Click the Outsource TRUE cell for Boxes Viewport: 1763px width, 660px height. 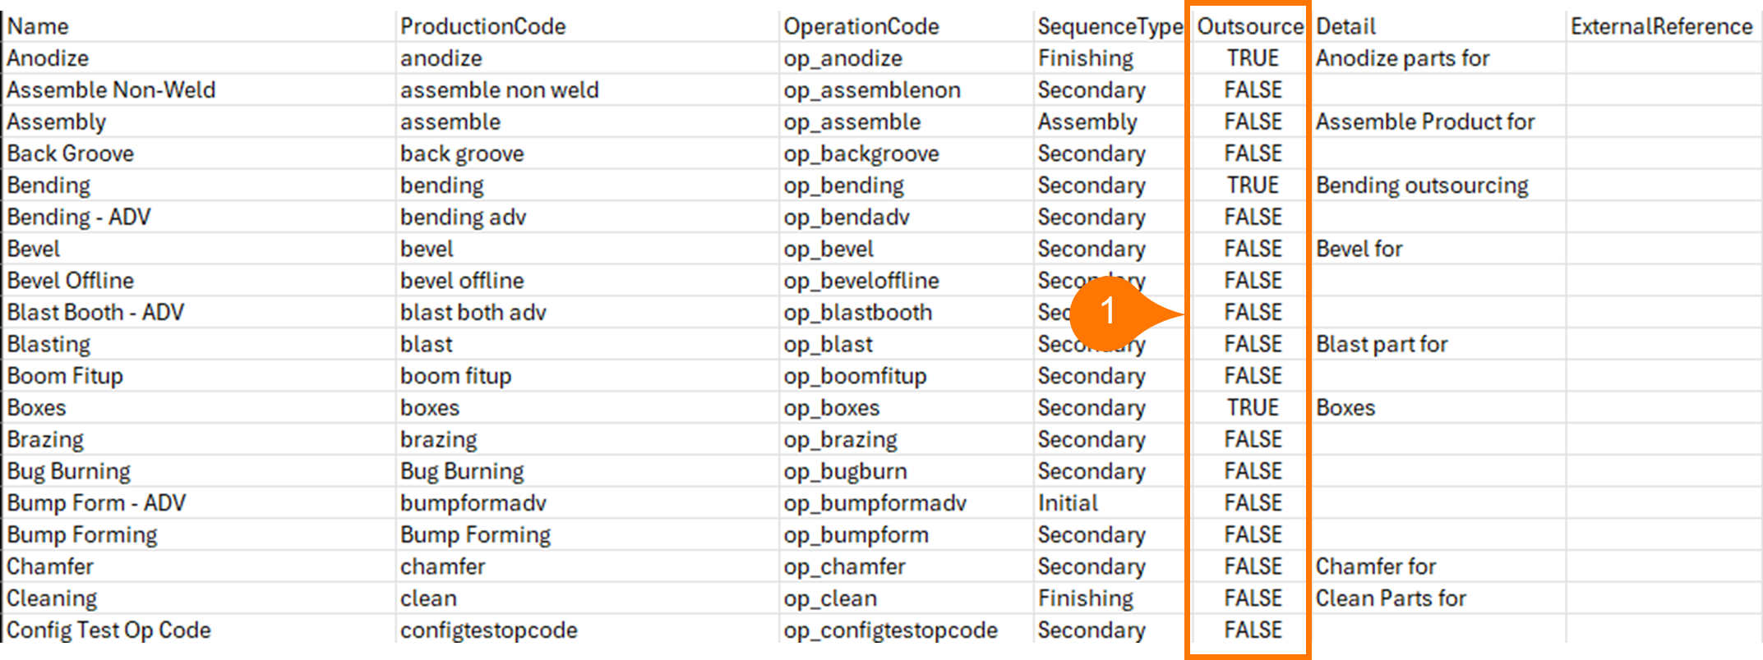click(1253, 408)
